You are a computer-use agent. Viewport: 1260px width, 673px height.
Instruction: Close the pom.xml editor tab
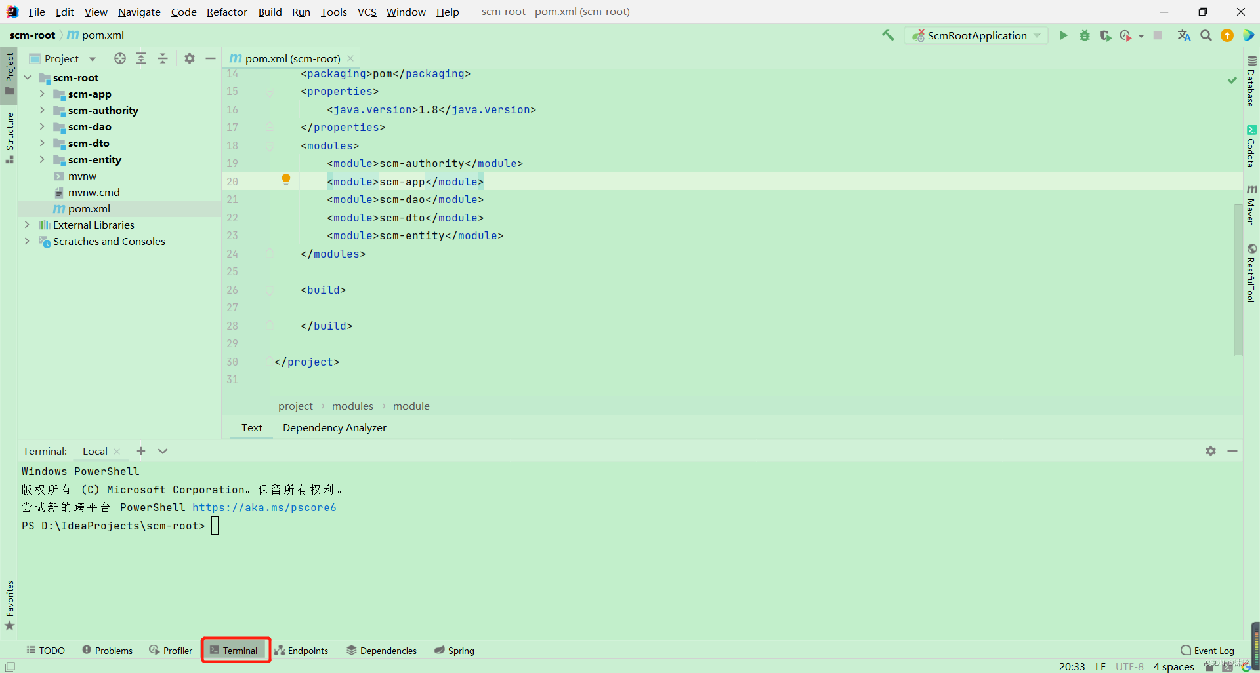pyautogui.click(x=350, y=58)
